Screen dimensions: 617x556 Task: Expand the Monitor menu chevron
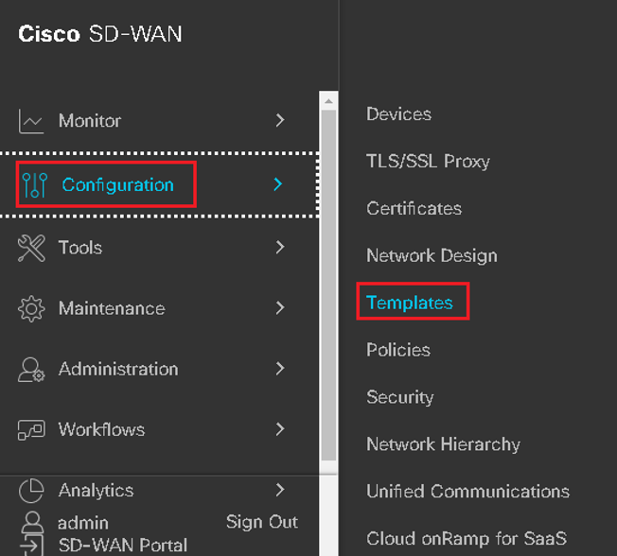280,120
